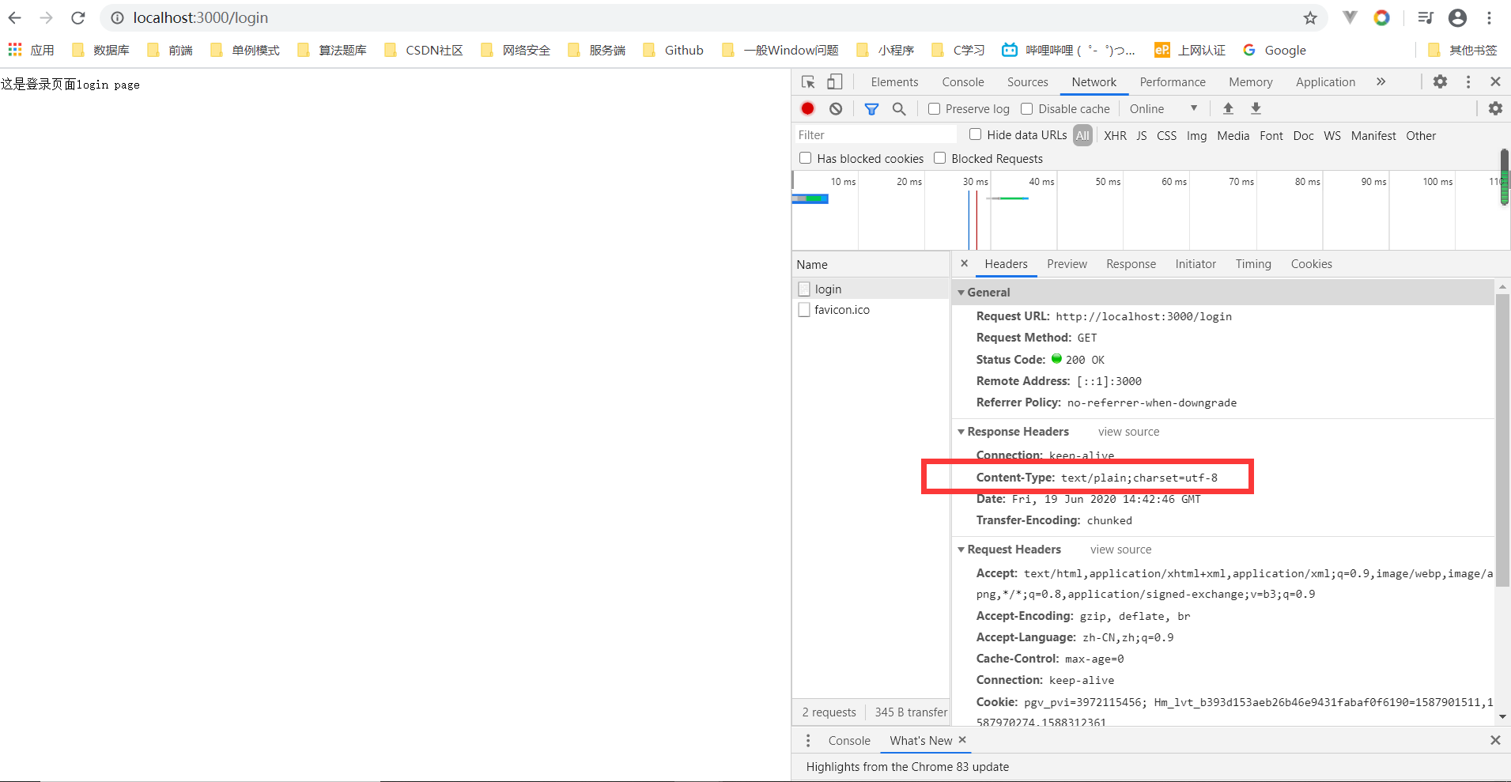Close the request details pane
Viewport: 1511px width, 782px height.
click(x=964, y=263)
